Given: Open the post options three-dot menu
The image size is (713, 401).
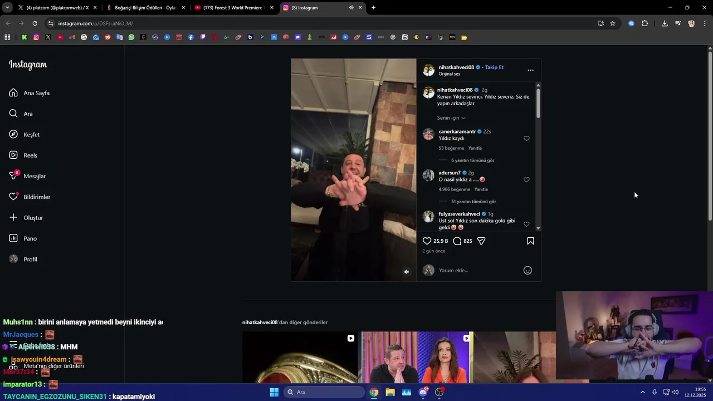Looking at the screenshot, I should point(530,70).
